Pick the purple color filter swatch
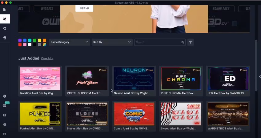Screen dimensions: 261x138 [20, 40]
